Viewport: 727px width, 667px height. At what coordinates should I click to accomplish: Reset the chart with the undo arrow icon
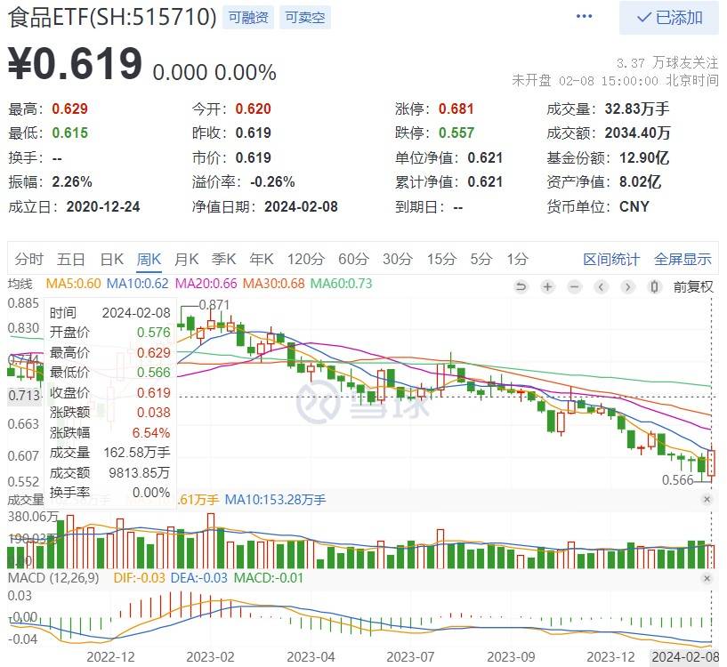521,286
